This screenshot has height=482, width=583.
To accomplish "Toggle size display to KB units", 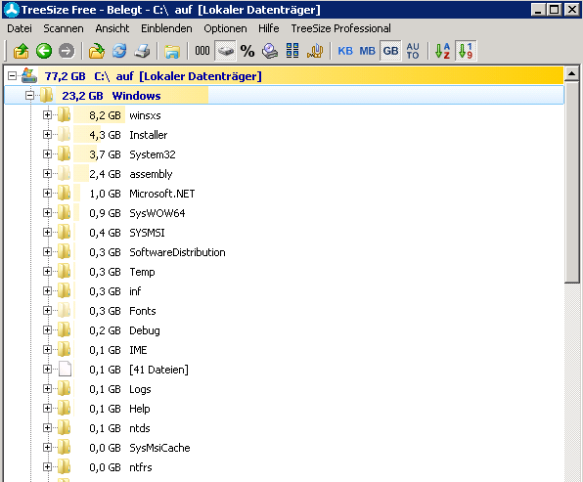I will click(x=345, y=51).
